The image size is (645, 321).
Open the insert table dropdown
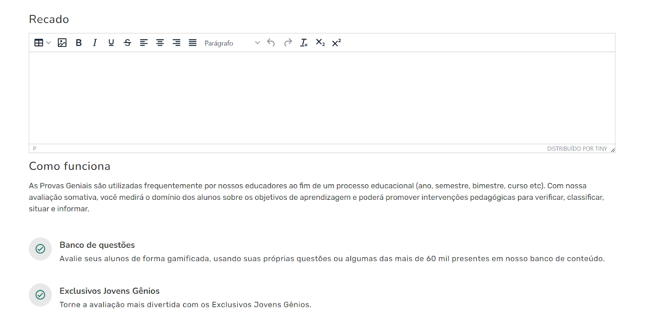click(x=42, y=43)
